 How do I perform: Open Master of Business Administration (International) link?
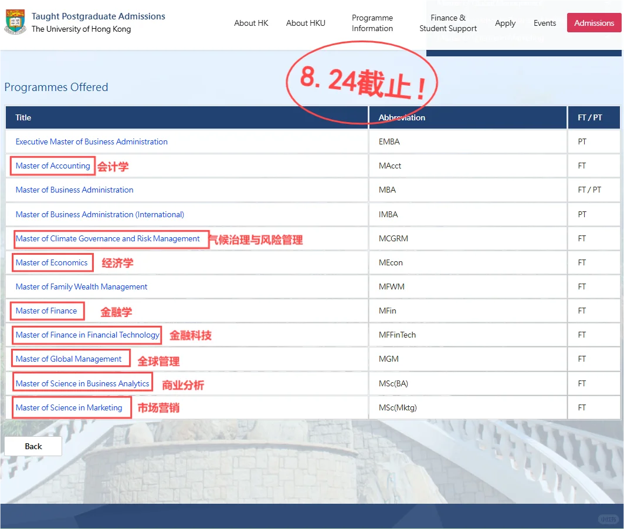100,214
